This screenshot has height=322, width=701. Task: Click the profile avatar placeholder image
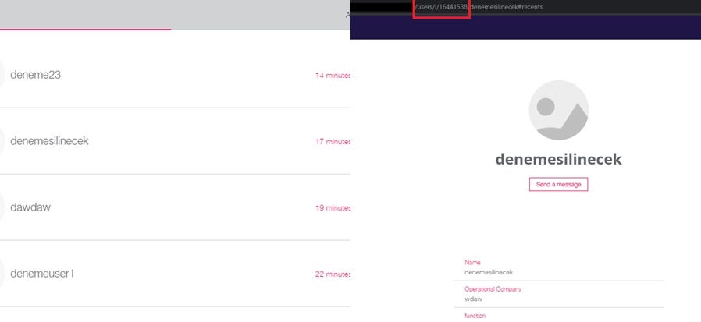coord(558,110)
